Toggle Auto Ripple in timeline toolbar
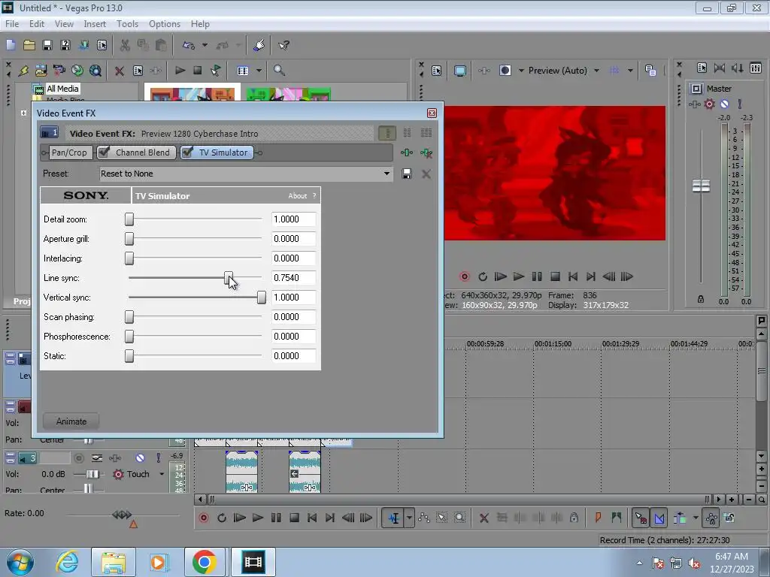The image size is (770, 577). point(680,518)
